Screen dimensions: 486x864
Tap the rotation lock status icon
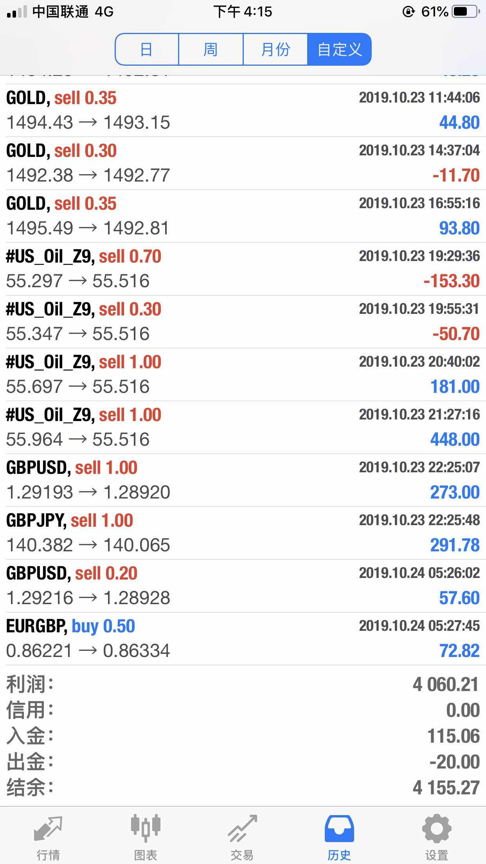(408, 12)
